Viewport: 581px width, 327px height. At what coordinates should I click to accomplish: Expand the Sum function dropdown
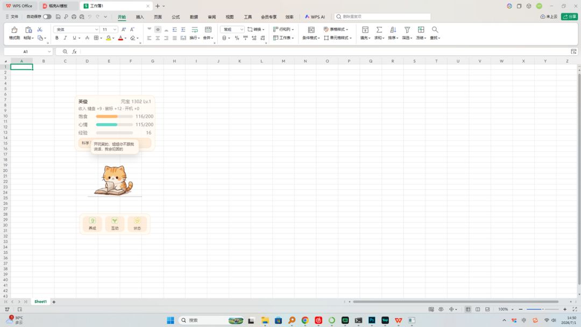383,38
